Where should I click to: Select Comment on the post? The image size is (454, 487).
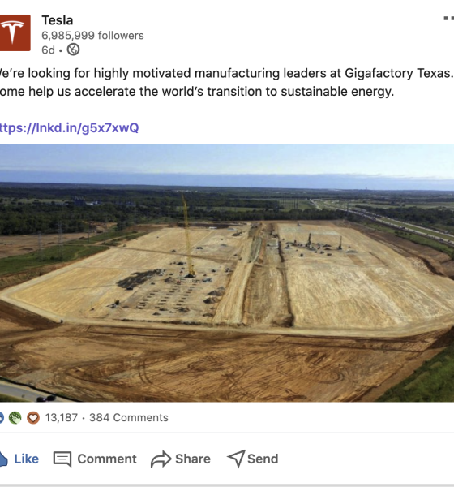click(x=95, y=459)
